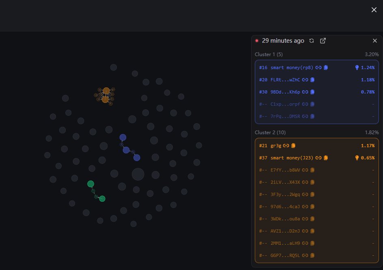Click smart money bulb icon beside 1.24%

tap(357, 67)
